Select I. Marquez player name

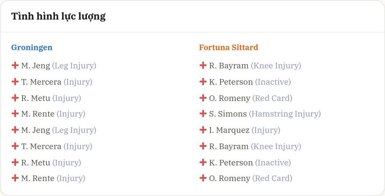tap(229, 130)
